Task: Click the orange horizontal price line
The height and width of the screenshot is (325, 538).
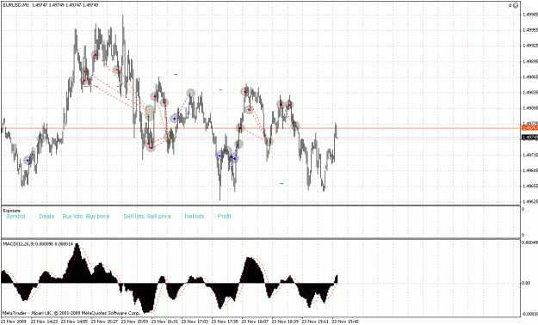Action: coord(261,128)
